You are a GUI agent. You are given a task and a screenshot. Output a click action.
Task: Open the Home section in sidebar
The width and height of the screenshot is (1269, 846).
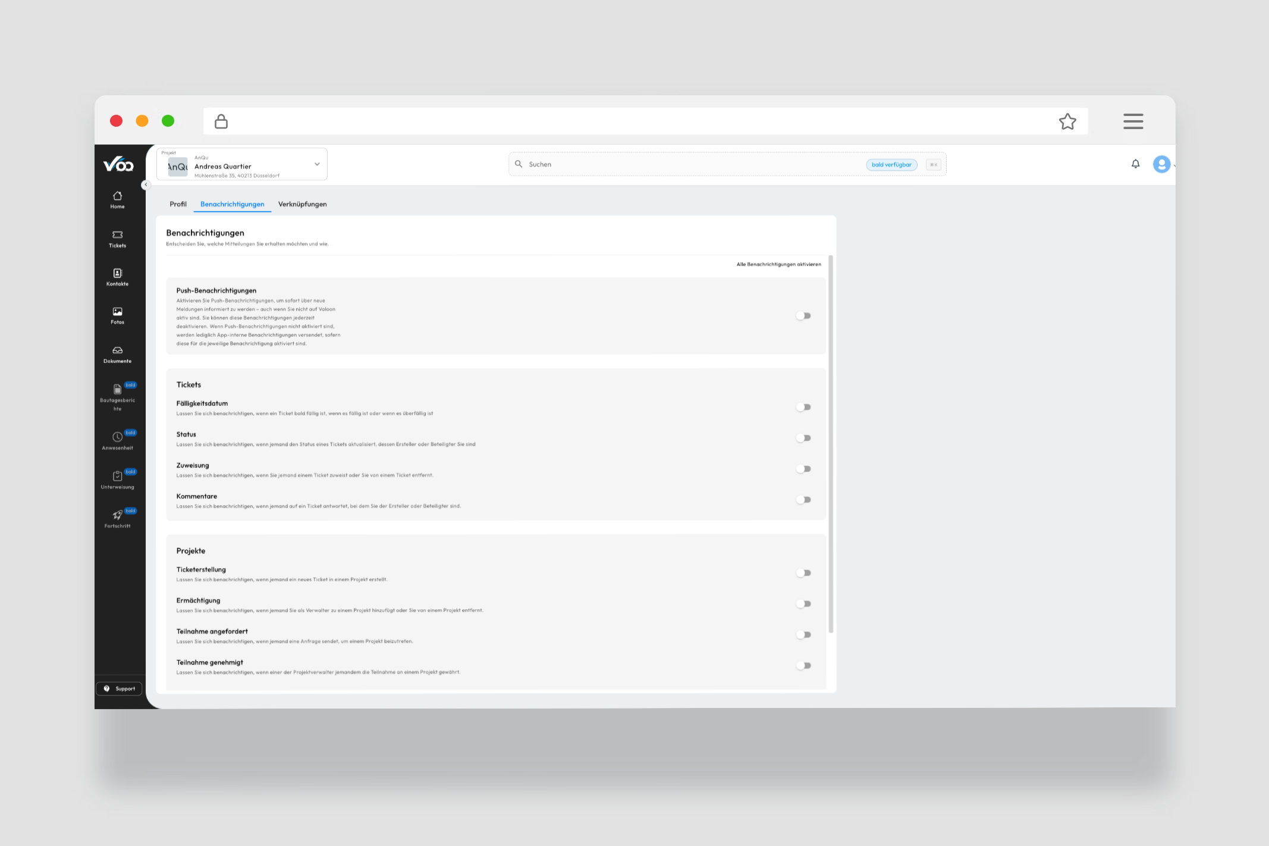117,199
